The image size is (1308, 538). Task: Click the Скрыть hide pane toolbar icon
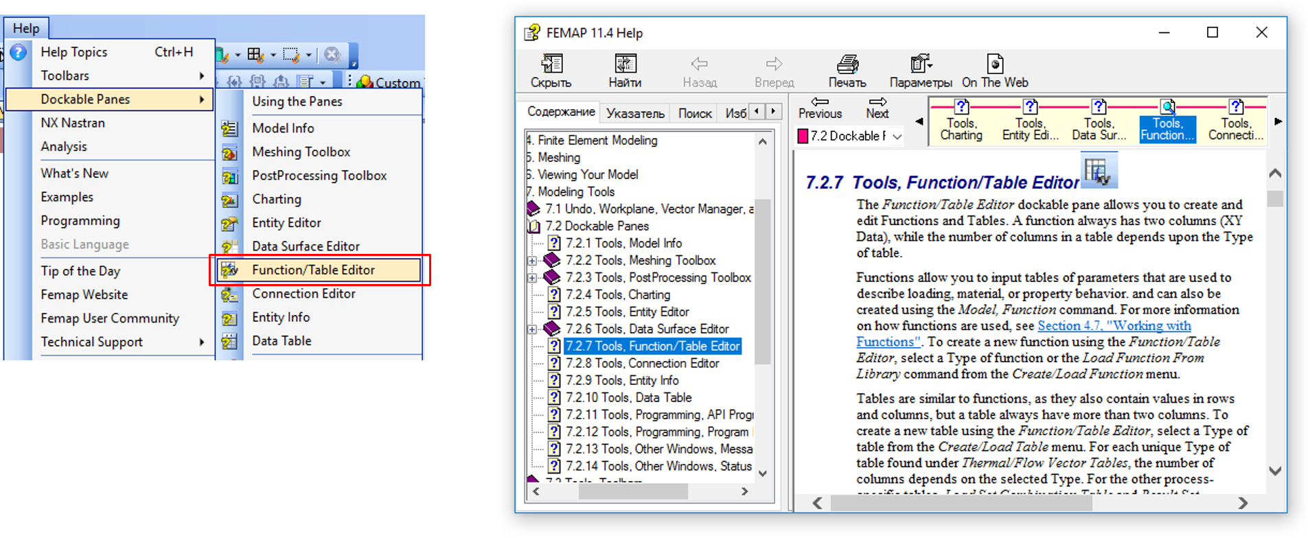click(x=551, y=64)
